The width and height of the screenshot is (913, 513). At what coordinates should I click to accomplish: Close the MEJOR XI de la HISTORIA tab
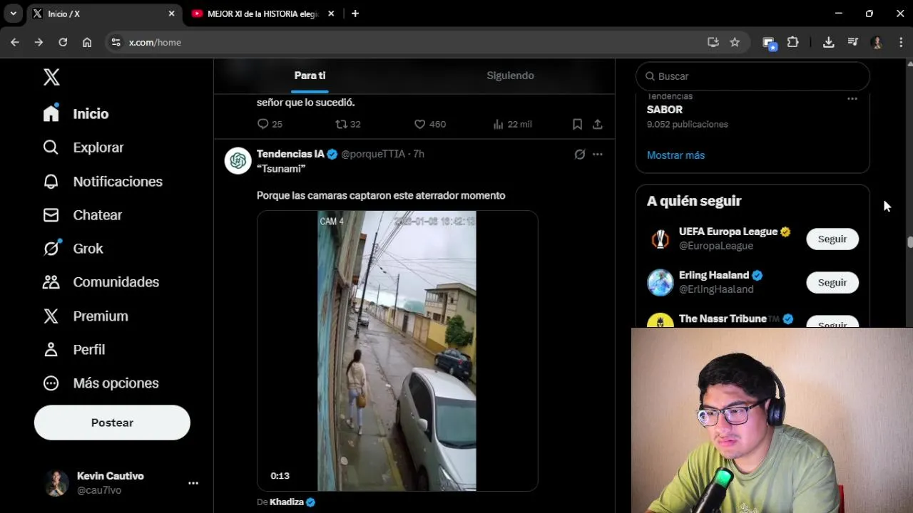(x=331, y=14)
